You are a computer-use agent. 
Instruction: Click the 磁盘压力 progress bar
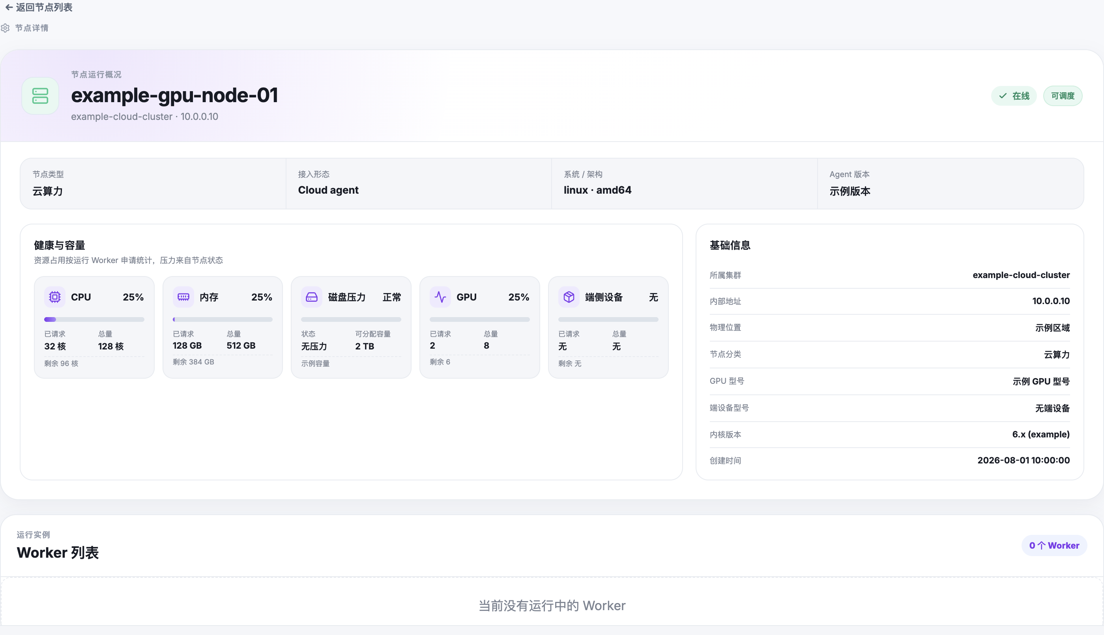point(351,320)
